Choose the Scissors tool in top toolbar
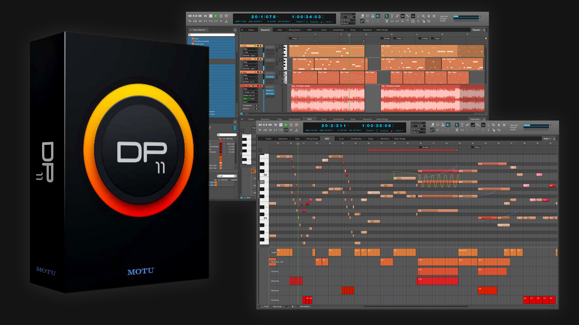The image size is (579, 325). 387,21
